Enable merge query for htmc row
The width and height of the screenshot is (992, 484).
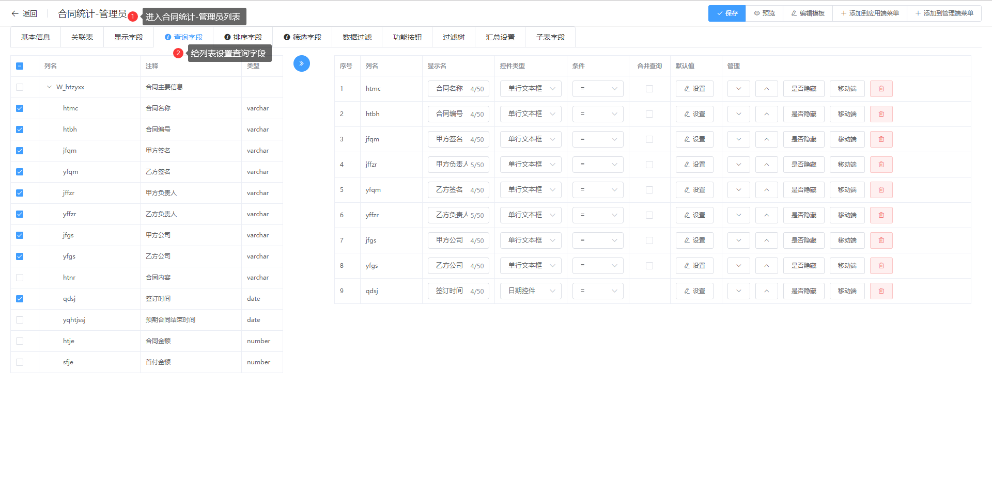coord(649,89)
